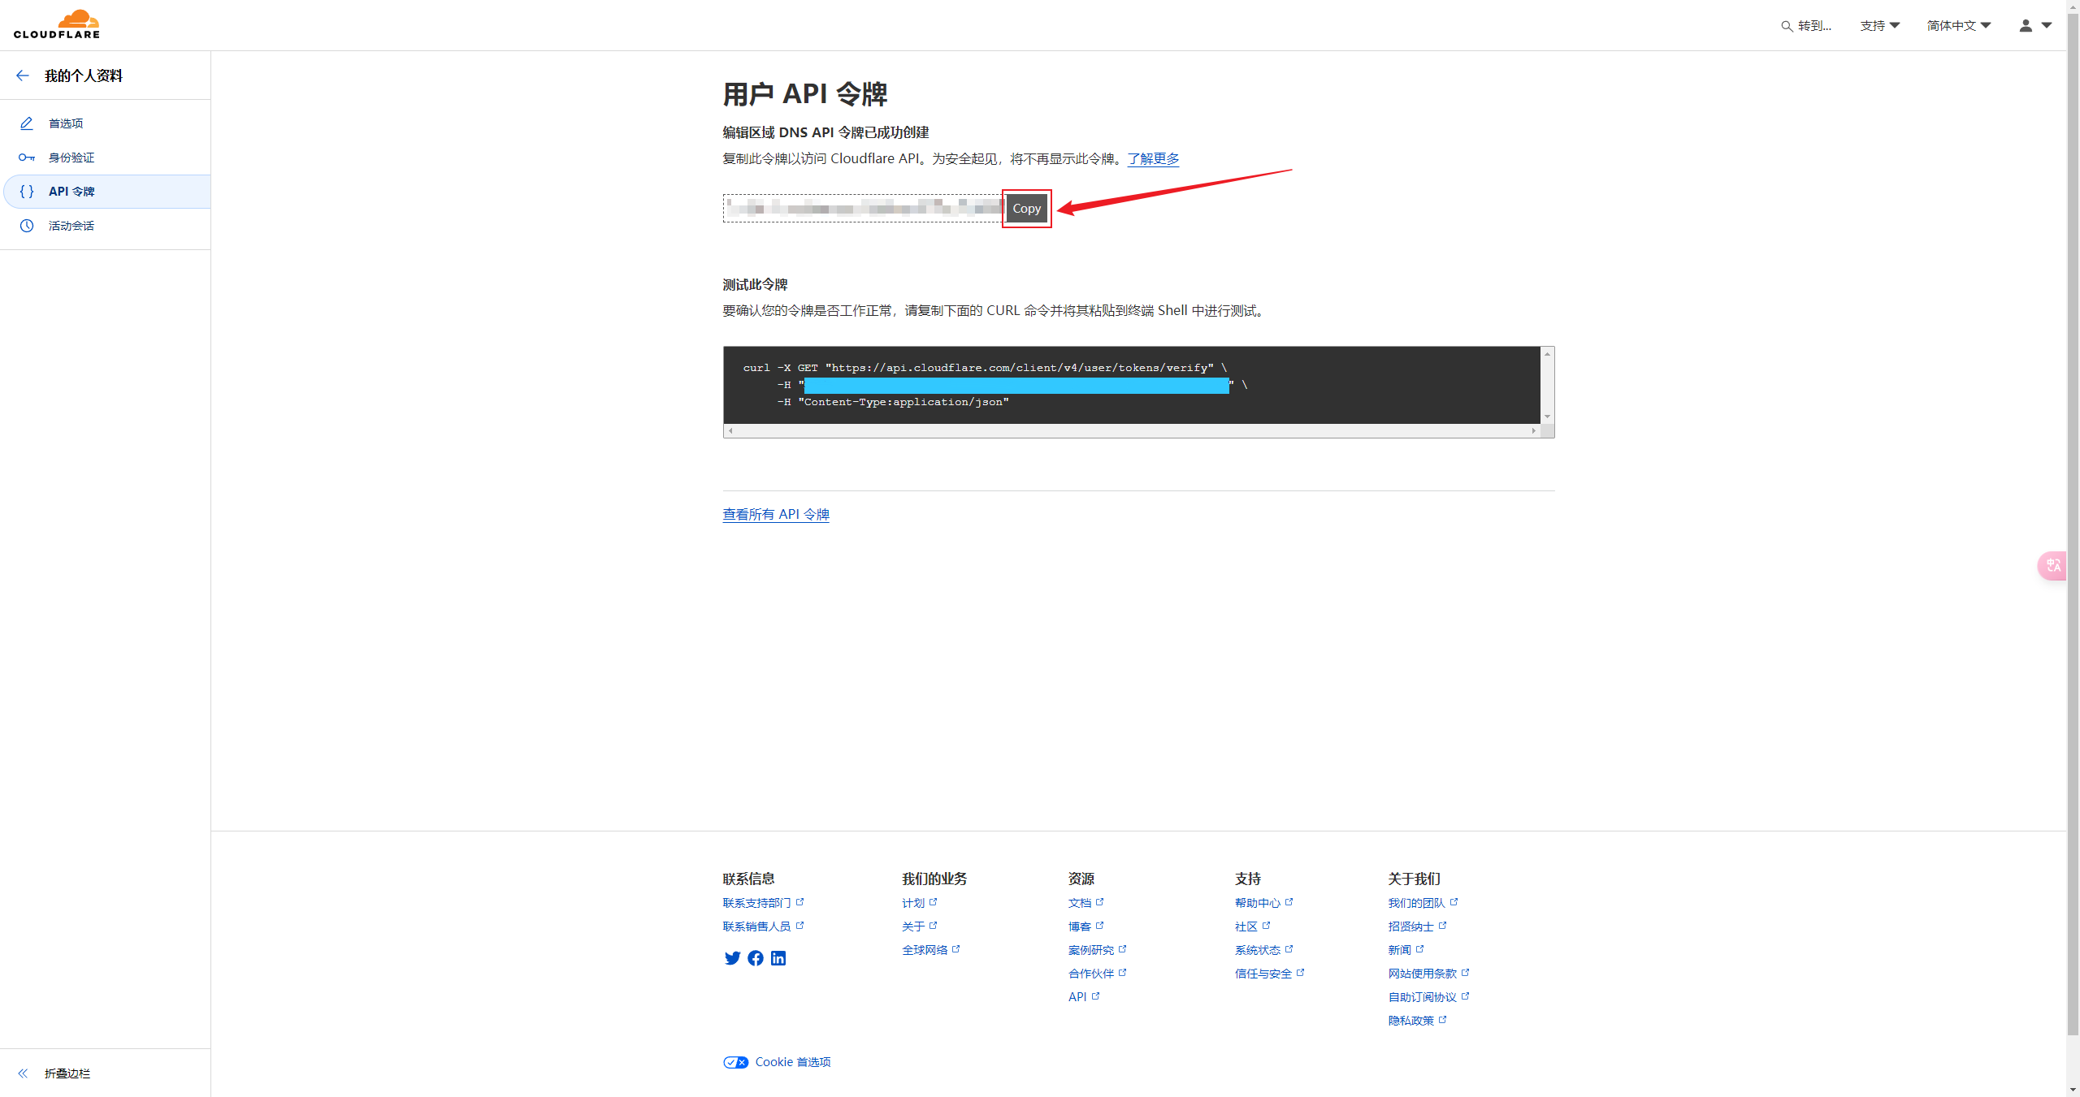Open the LinkedIn social icon in footer

tap(778, 958)
